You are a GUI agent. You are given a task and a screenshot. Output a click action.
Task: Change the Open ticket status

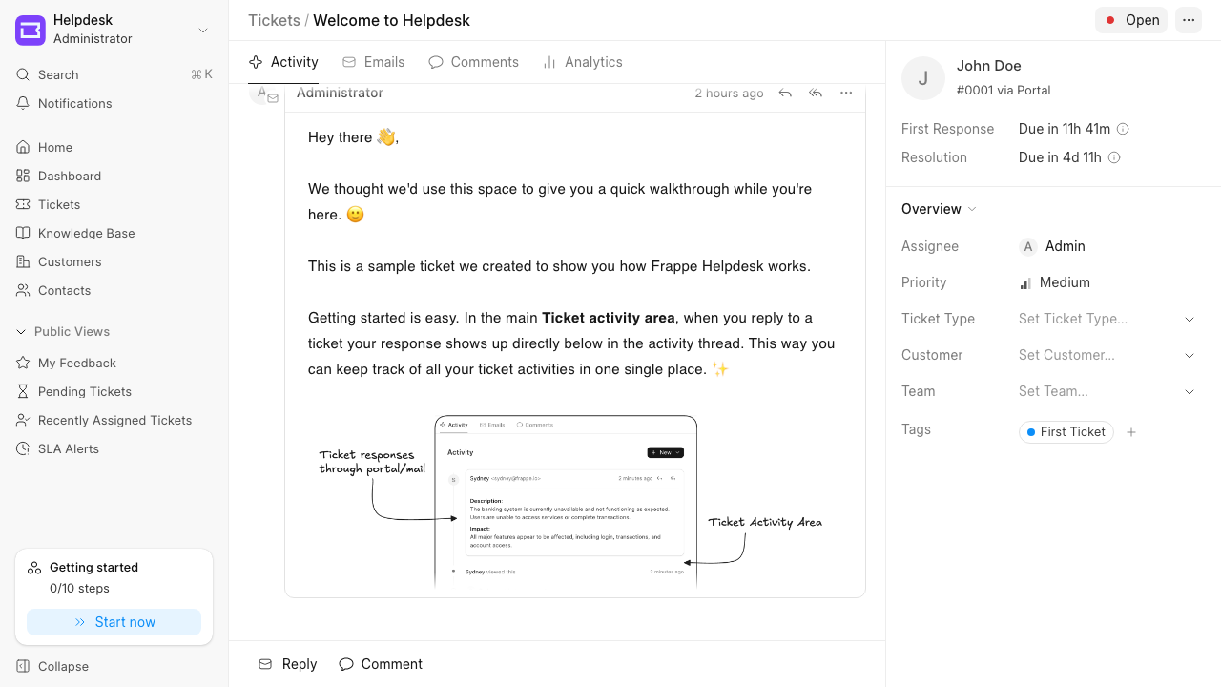pos(1131,20)
